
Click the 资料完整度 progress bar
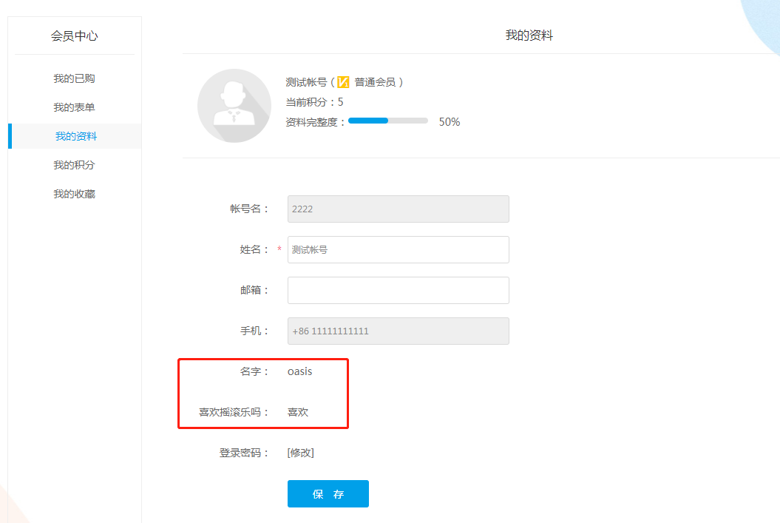point(388,121)
